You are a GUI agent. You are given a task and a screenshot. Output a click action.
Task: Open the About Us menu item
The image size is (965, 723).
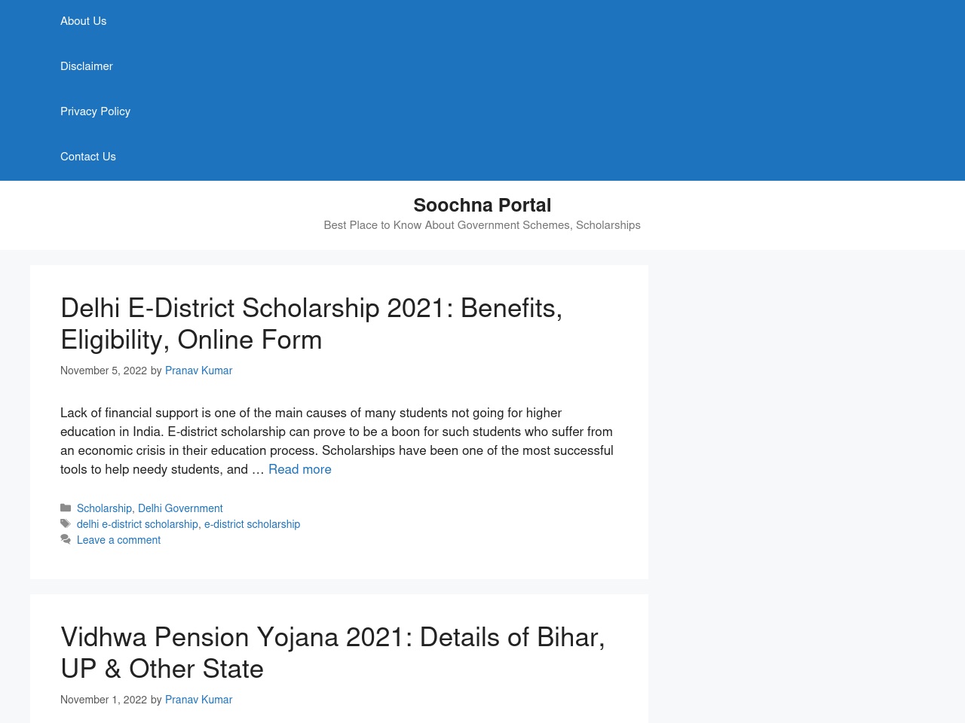[83, 21]
